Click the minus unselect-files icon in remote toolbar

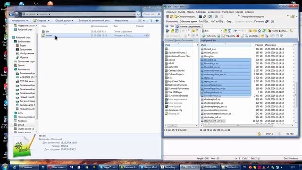coord(277,36)
